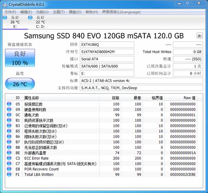This screenshot has width=208, height=193.
Task: Click the status icon for row B5
Action: tap(9, 131)
